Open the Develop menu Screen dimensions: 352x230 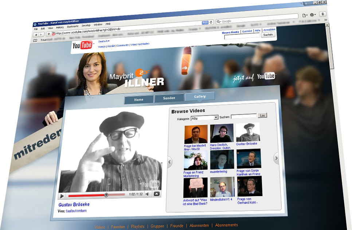86,26
